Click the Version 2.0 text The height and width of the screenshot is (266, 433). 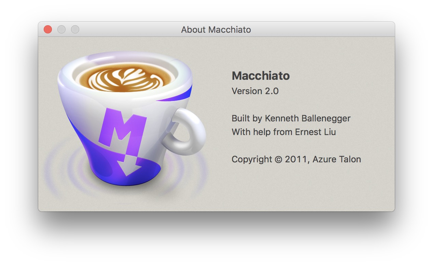[x=255, y=91]
